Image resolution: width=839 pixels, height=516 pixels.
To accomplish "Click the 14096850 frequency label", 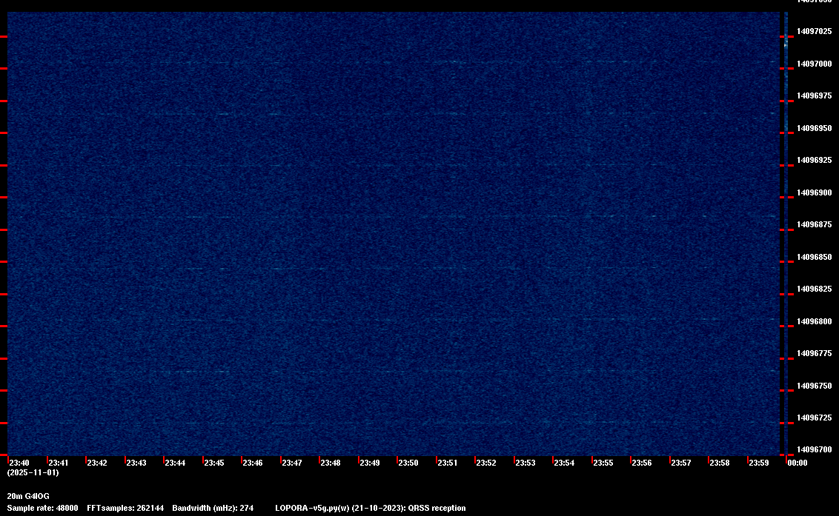I will pyautogui.click(x=815, y=257).
